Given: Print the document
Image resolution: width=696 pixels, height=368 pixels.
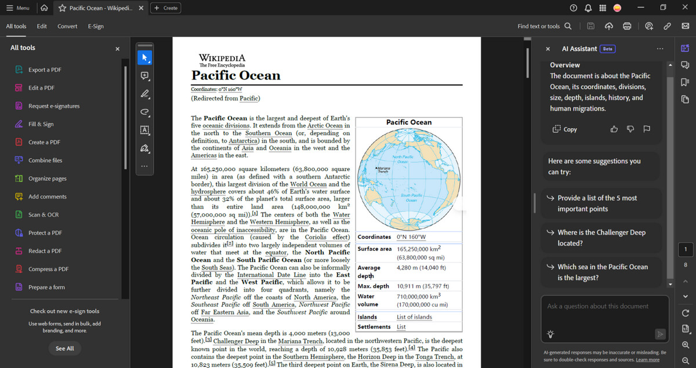Looking at the screenshot, I should pyautogui.click(x=627, y=26).
